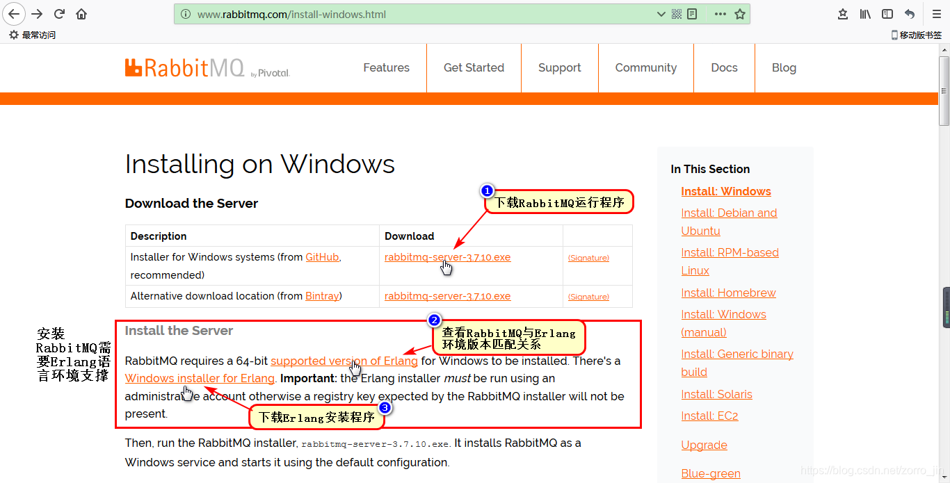Click the QR code icon in address bar
The height and width of the screenshot is (483, 950).
coord(677,14)
